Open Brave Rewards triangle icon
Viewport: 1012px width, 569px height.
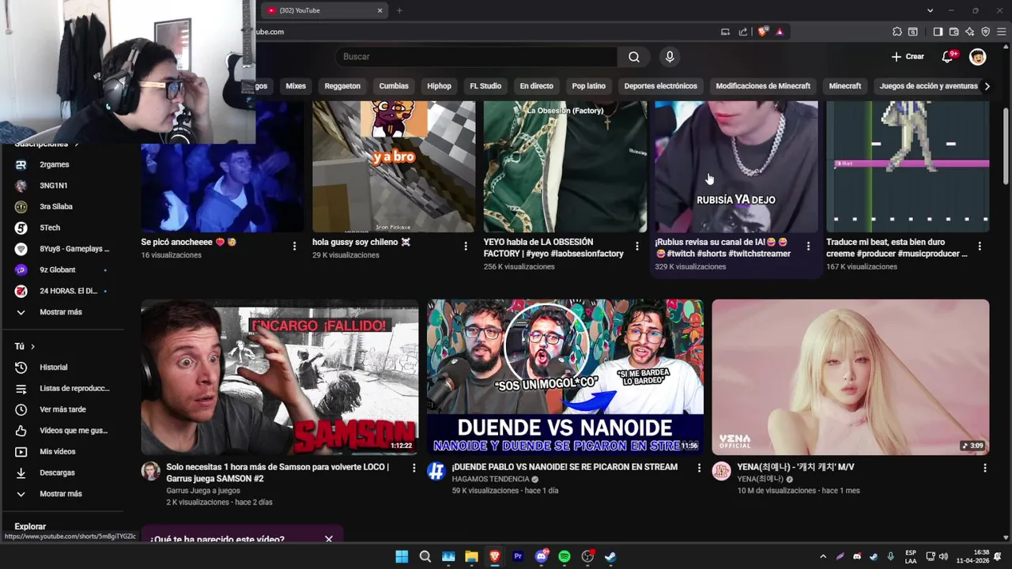click(780, 32)
